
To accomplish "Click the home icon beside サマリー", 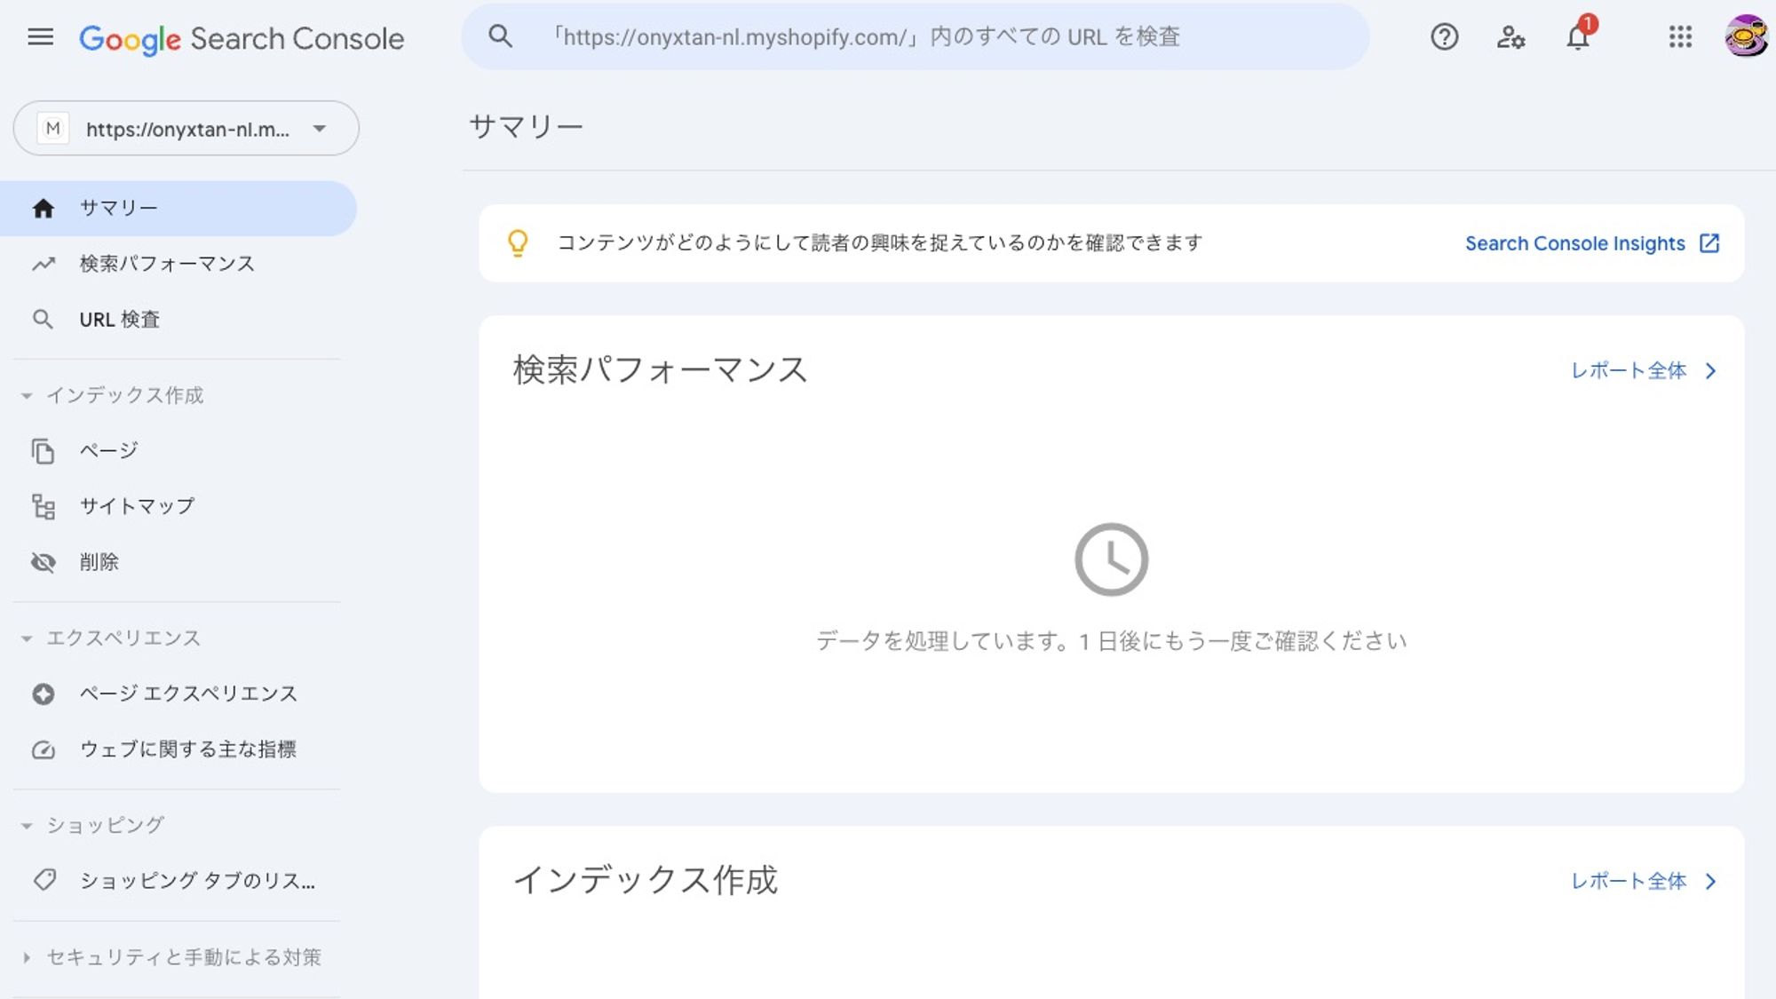I will point(43,208).
